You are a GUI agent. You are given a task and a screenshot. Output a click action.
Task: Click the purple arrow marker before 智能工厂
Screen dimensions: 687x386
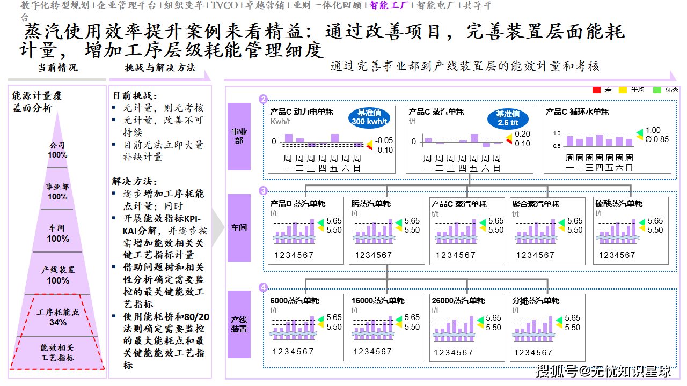(x=367, y=6)
